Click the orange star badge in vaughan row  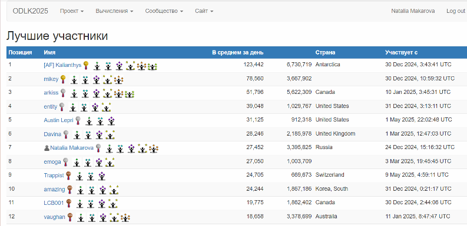[125, 218]
